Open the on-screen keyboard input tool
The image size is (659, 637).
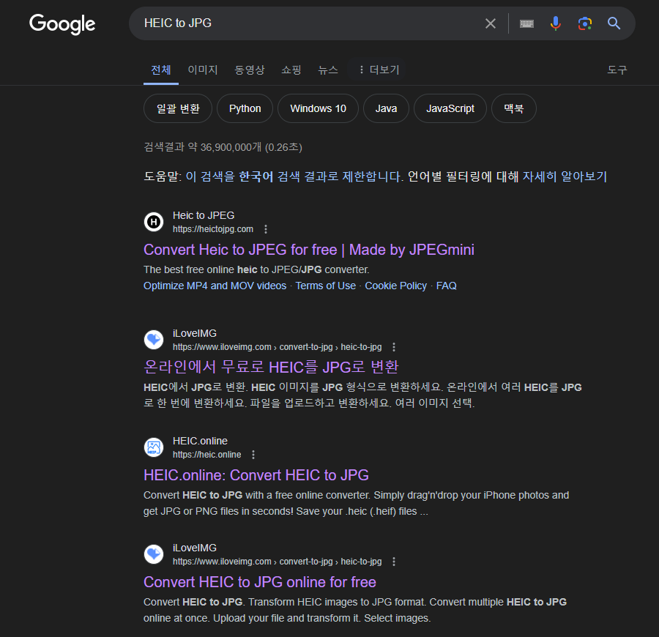click(526, 23)
